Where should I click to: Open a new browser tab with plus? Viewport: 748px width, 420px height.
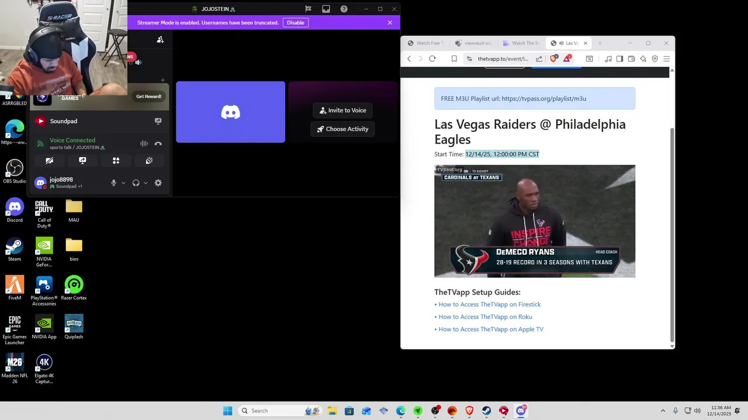(600, 43)
